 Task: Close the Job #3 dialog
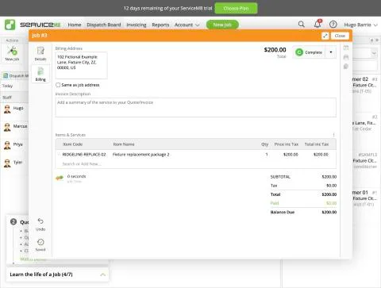point(340,36)
